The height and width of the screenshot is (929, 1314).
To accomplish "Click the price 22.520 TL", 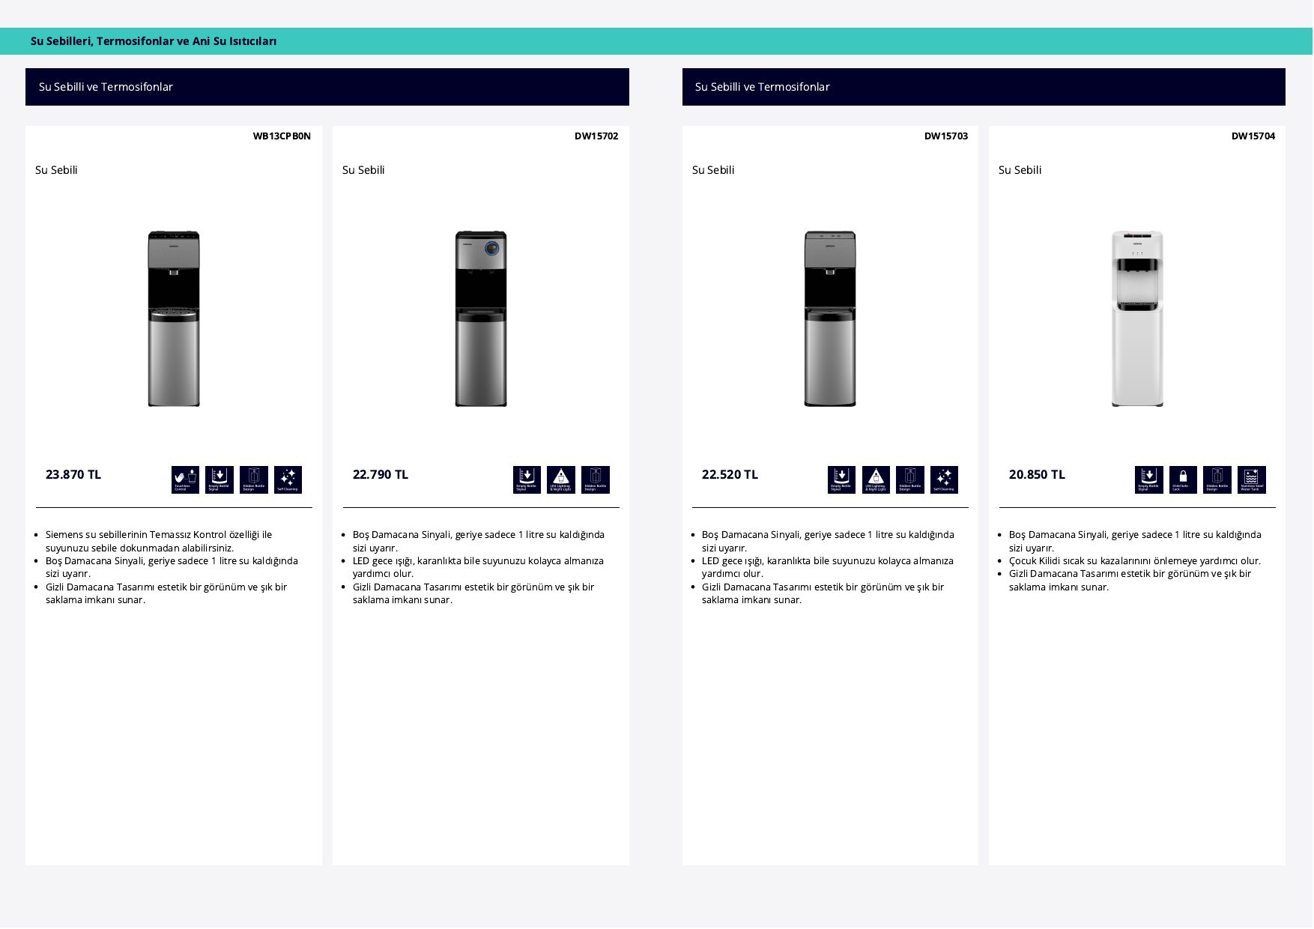I will coord(730,475).
